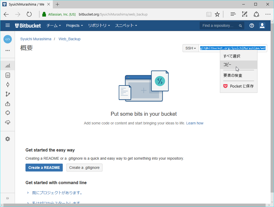Click the browser Forward arrow

coord(18,14)
